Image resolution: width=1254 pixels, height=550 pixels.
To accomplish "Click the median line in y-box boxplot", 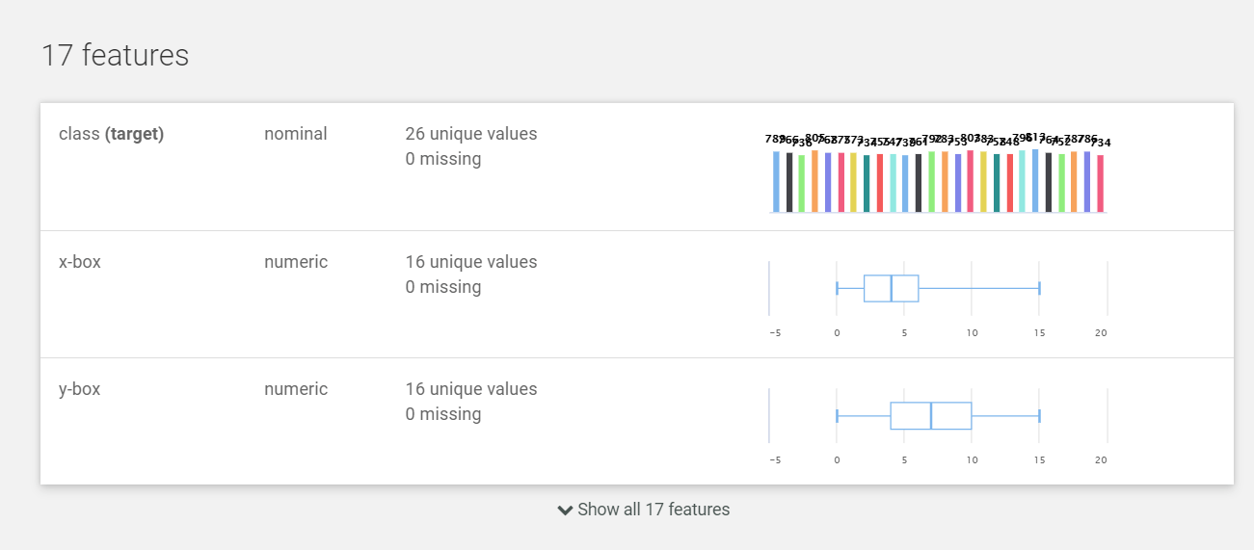I will [x=931, y=415].
